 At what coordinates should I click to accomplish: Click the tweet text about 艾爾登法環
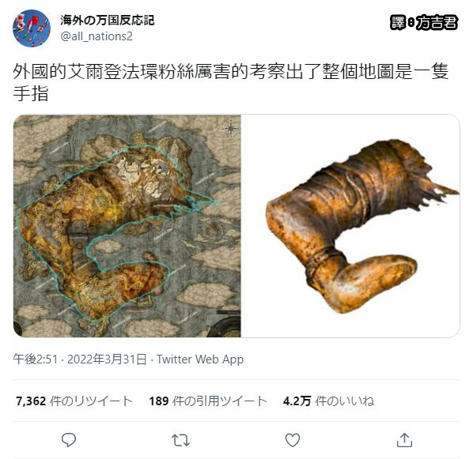[230, 82]
